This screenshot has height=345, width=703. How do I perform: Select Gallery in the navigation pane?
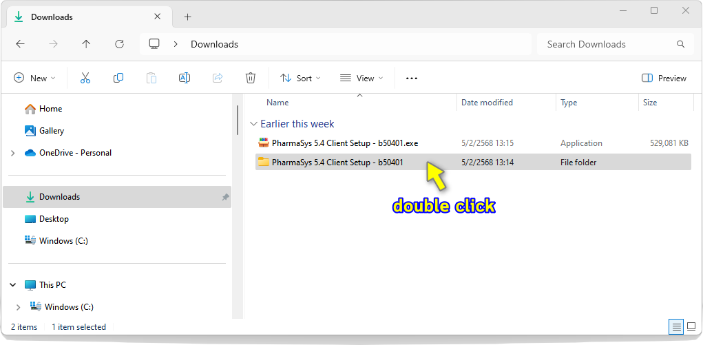pyautogui.click(x=52, y=131)
